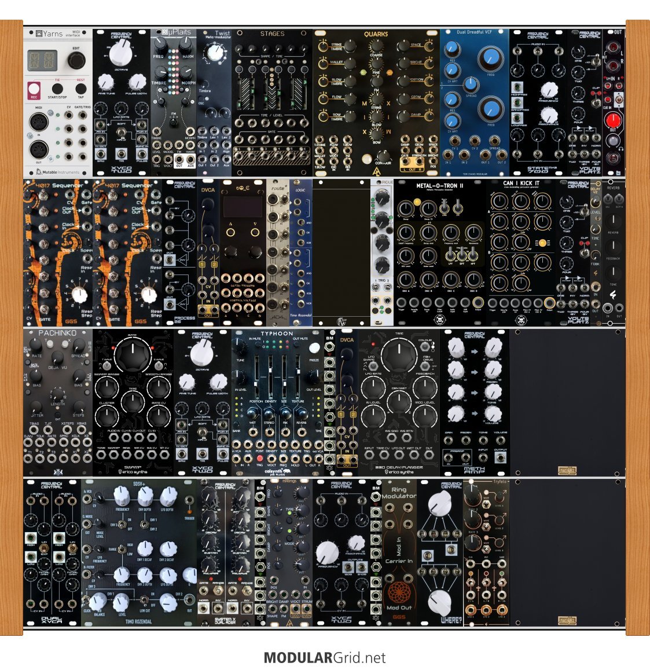Select the Metal-O-Tron II module title

(x=439, y=186)
